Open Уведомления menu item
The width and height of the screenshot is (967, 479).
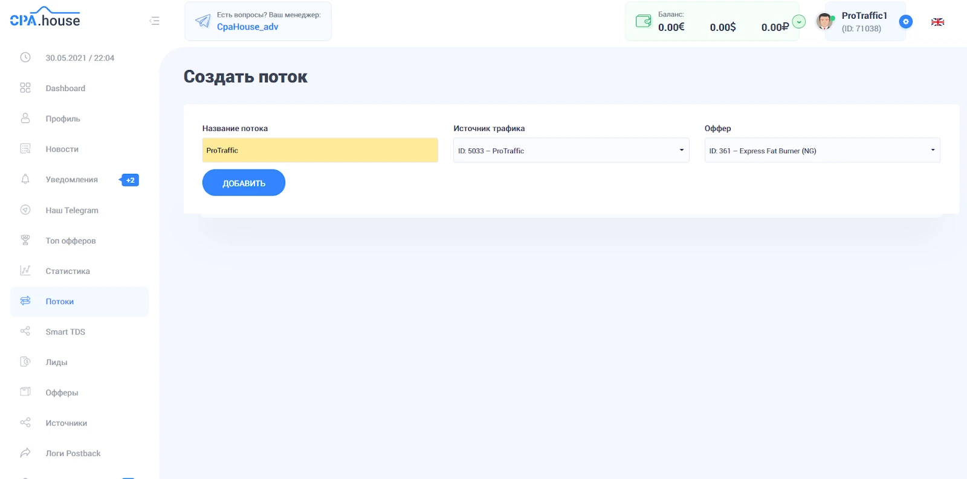click(x=72, y=180)
